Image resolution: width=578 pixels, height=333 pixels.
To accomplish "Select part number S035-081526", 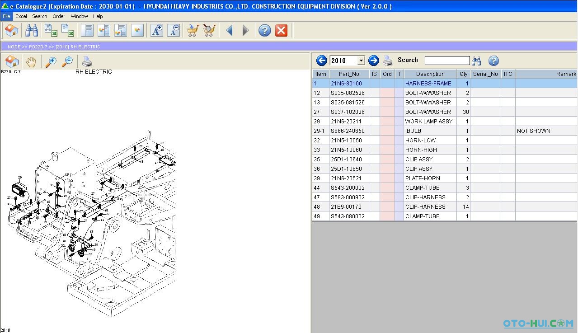I will coord(349,103).
